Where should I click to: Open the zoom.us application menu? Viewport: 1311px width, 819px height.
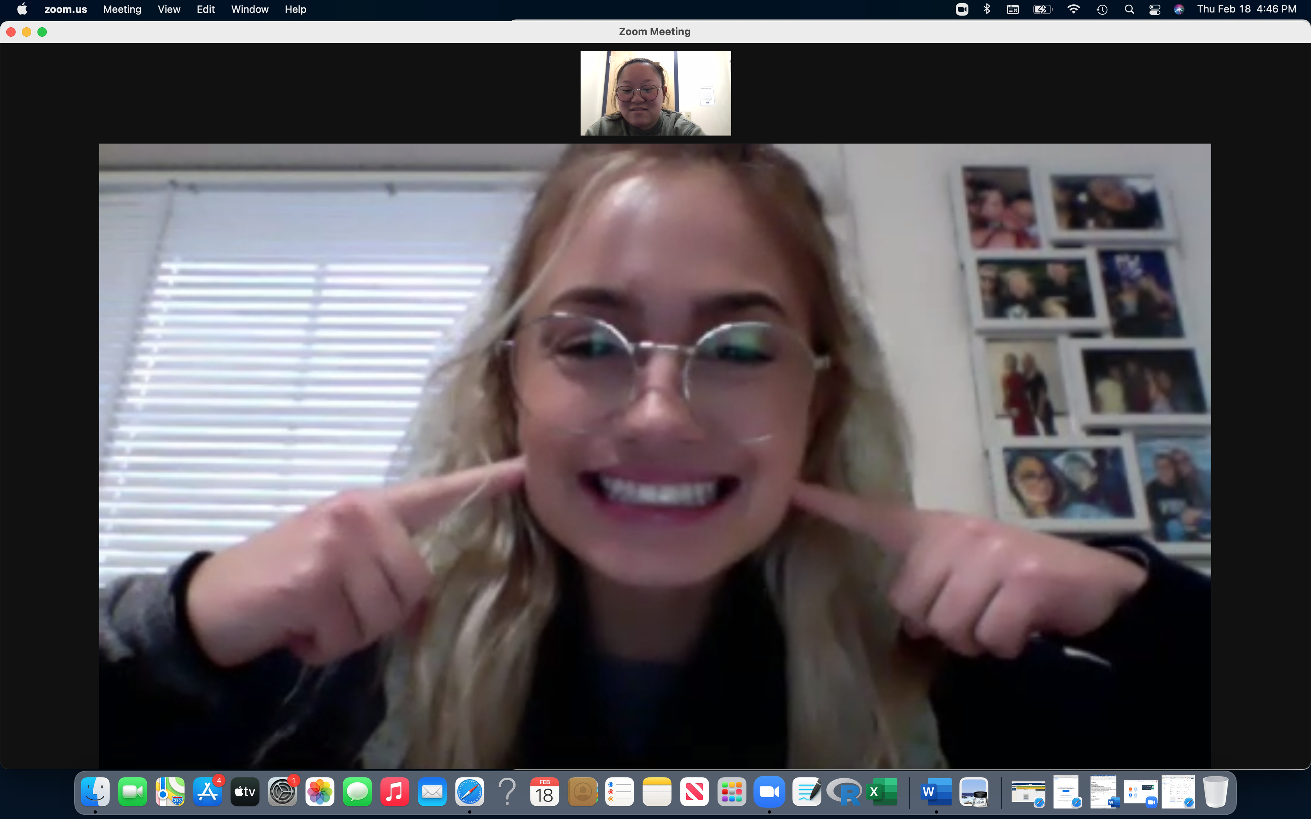pyautogui.click(x=66, y=9)
